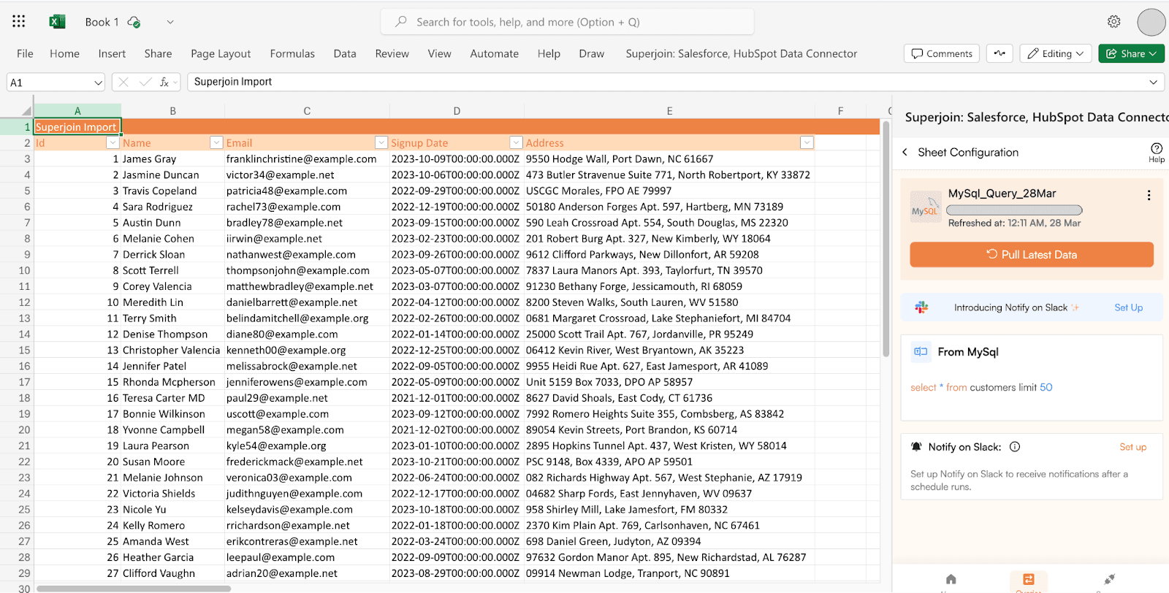Click the refresh progress bar on query card
This screenshot has height=593, width=1169.
pos(1014,210)
